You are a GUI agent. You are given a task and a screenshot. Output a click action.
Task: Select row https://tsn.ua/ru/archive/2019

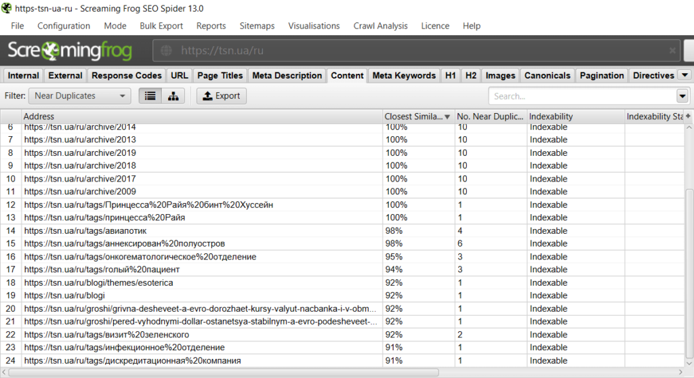[342, 152]
